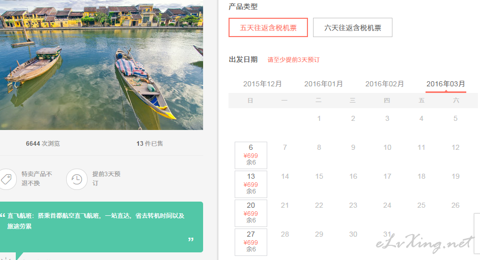This screenshot has width=480, height=260.
Task: Click calendar date 10
Action: [x=387, y=148]
